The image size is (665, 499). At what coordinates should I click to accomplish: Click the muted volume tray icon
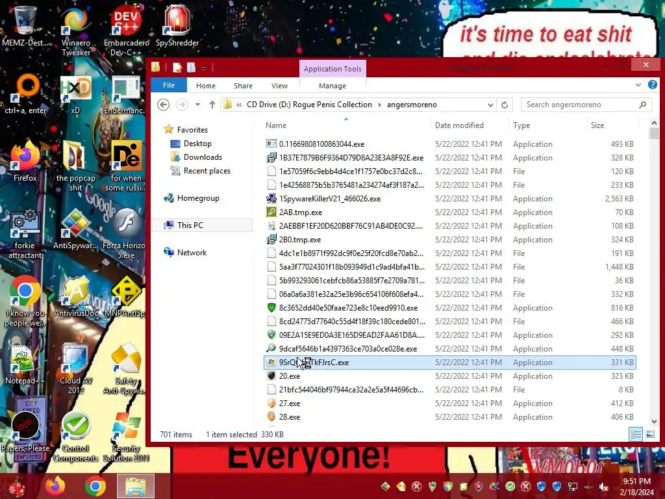pyautogui.click(x=603, y=486)
